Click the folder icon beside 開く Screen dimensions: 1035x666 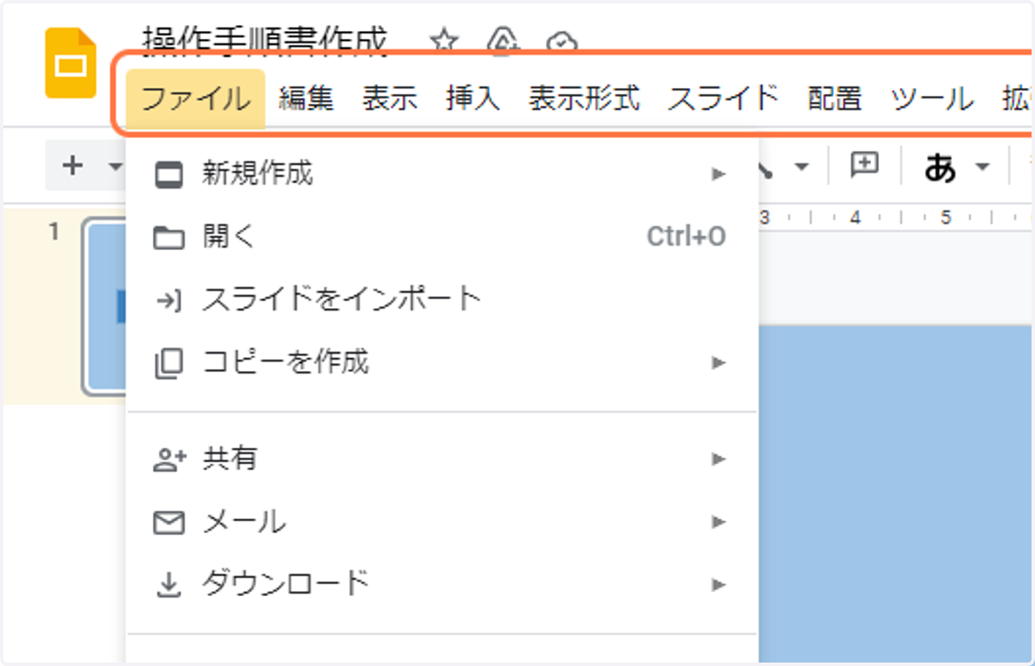(x=169, y=237)
